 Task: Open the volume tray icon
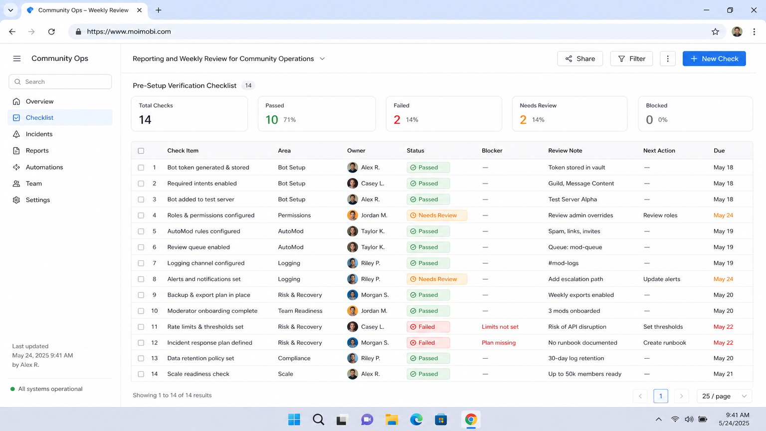[x=689, y=420]
